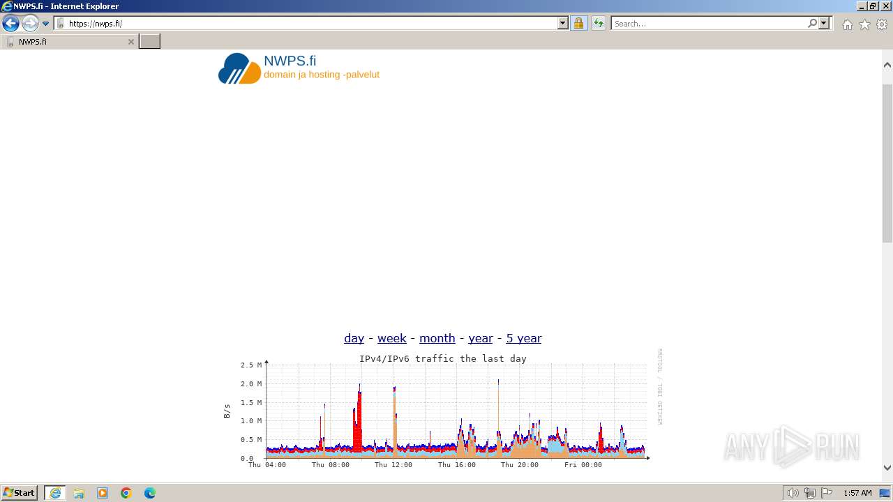Show the year traffic graph
893x502 pixels.
tap(480, 338)
